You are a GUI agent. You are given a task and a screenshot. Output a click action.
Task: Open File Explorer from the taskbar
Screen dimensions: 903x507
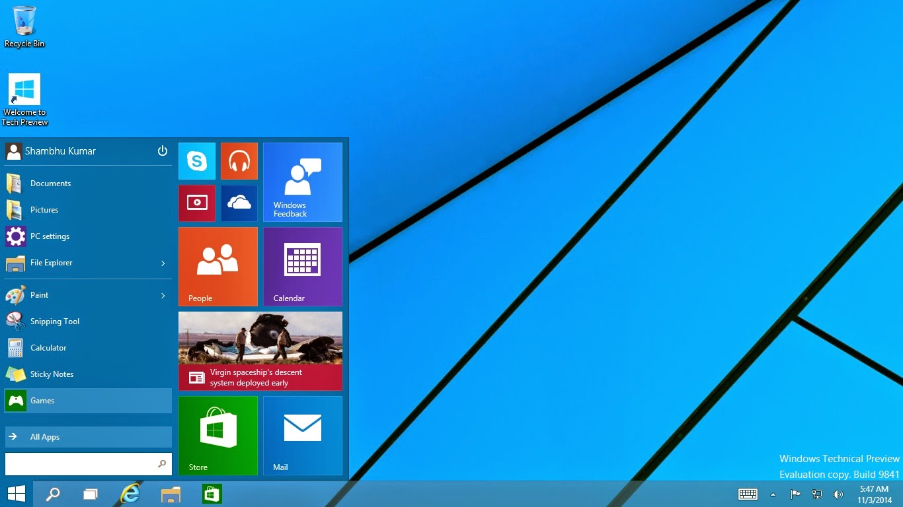tap(171, 494)
